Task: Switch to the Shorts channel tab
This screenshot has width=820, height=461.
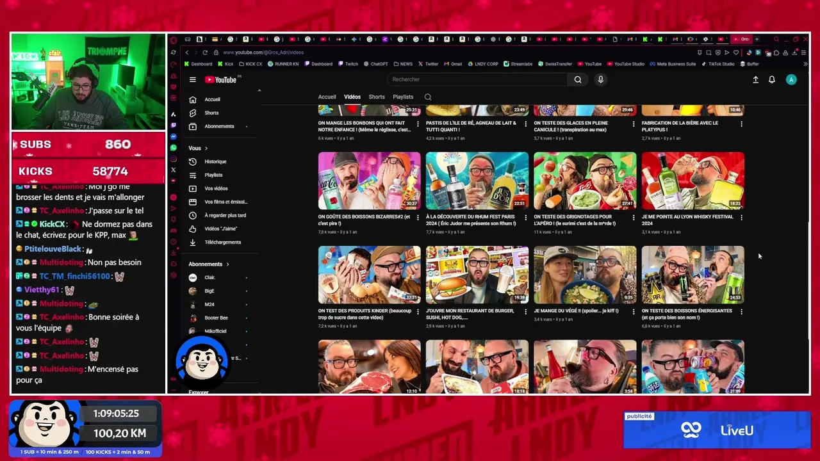Action: coord(377,97)
